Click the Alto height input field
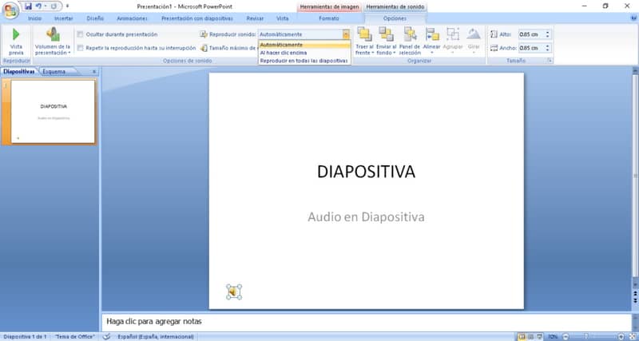This screenshot has height=341, width=639. 530,34
